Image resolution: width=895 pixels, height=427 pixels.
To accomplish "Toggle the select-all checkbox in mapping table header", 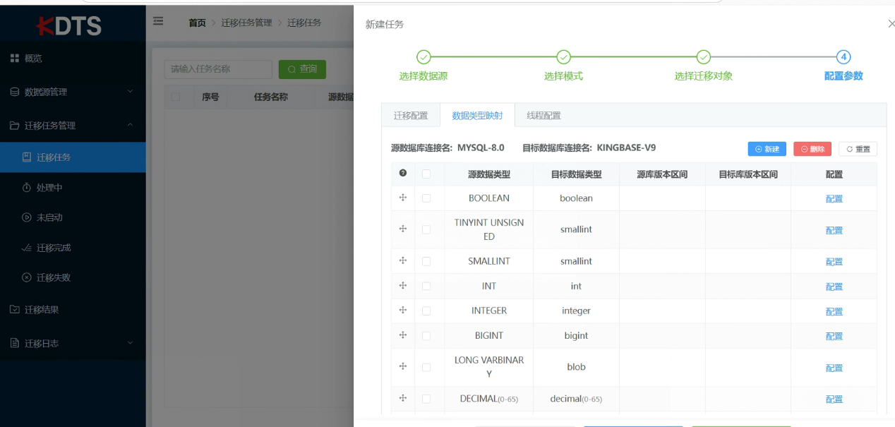I will pyautogui.click(x=426, y=174).
